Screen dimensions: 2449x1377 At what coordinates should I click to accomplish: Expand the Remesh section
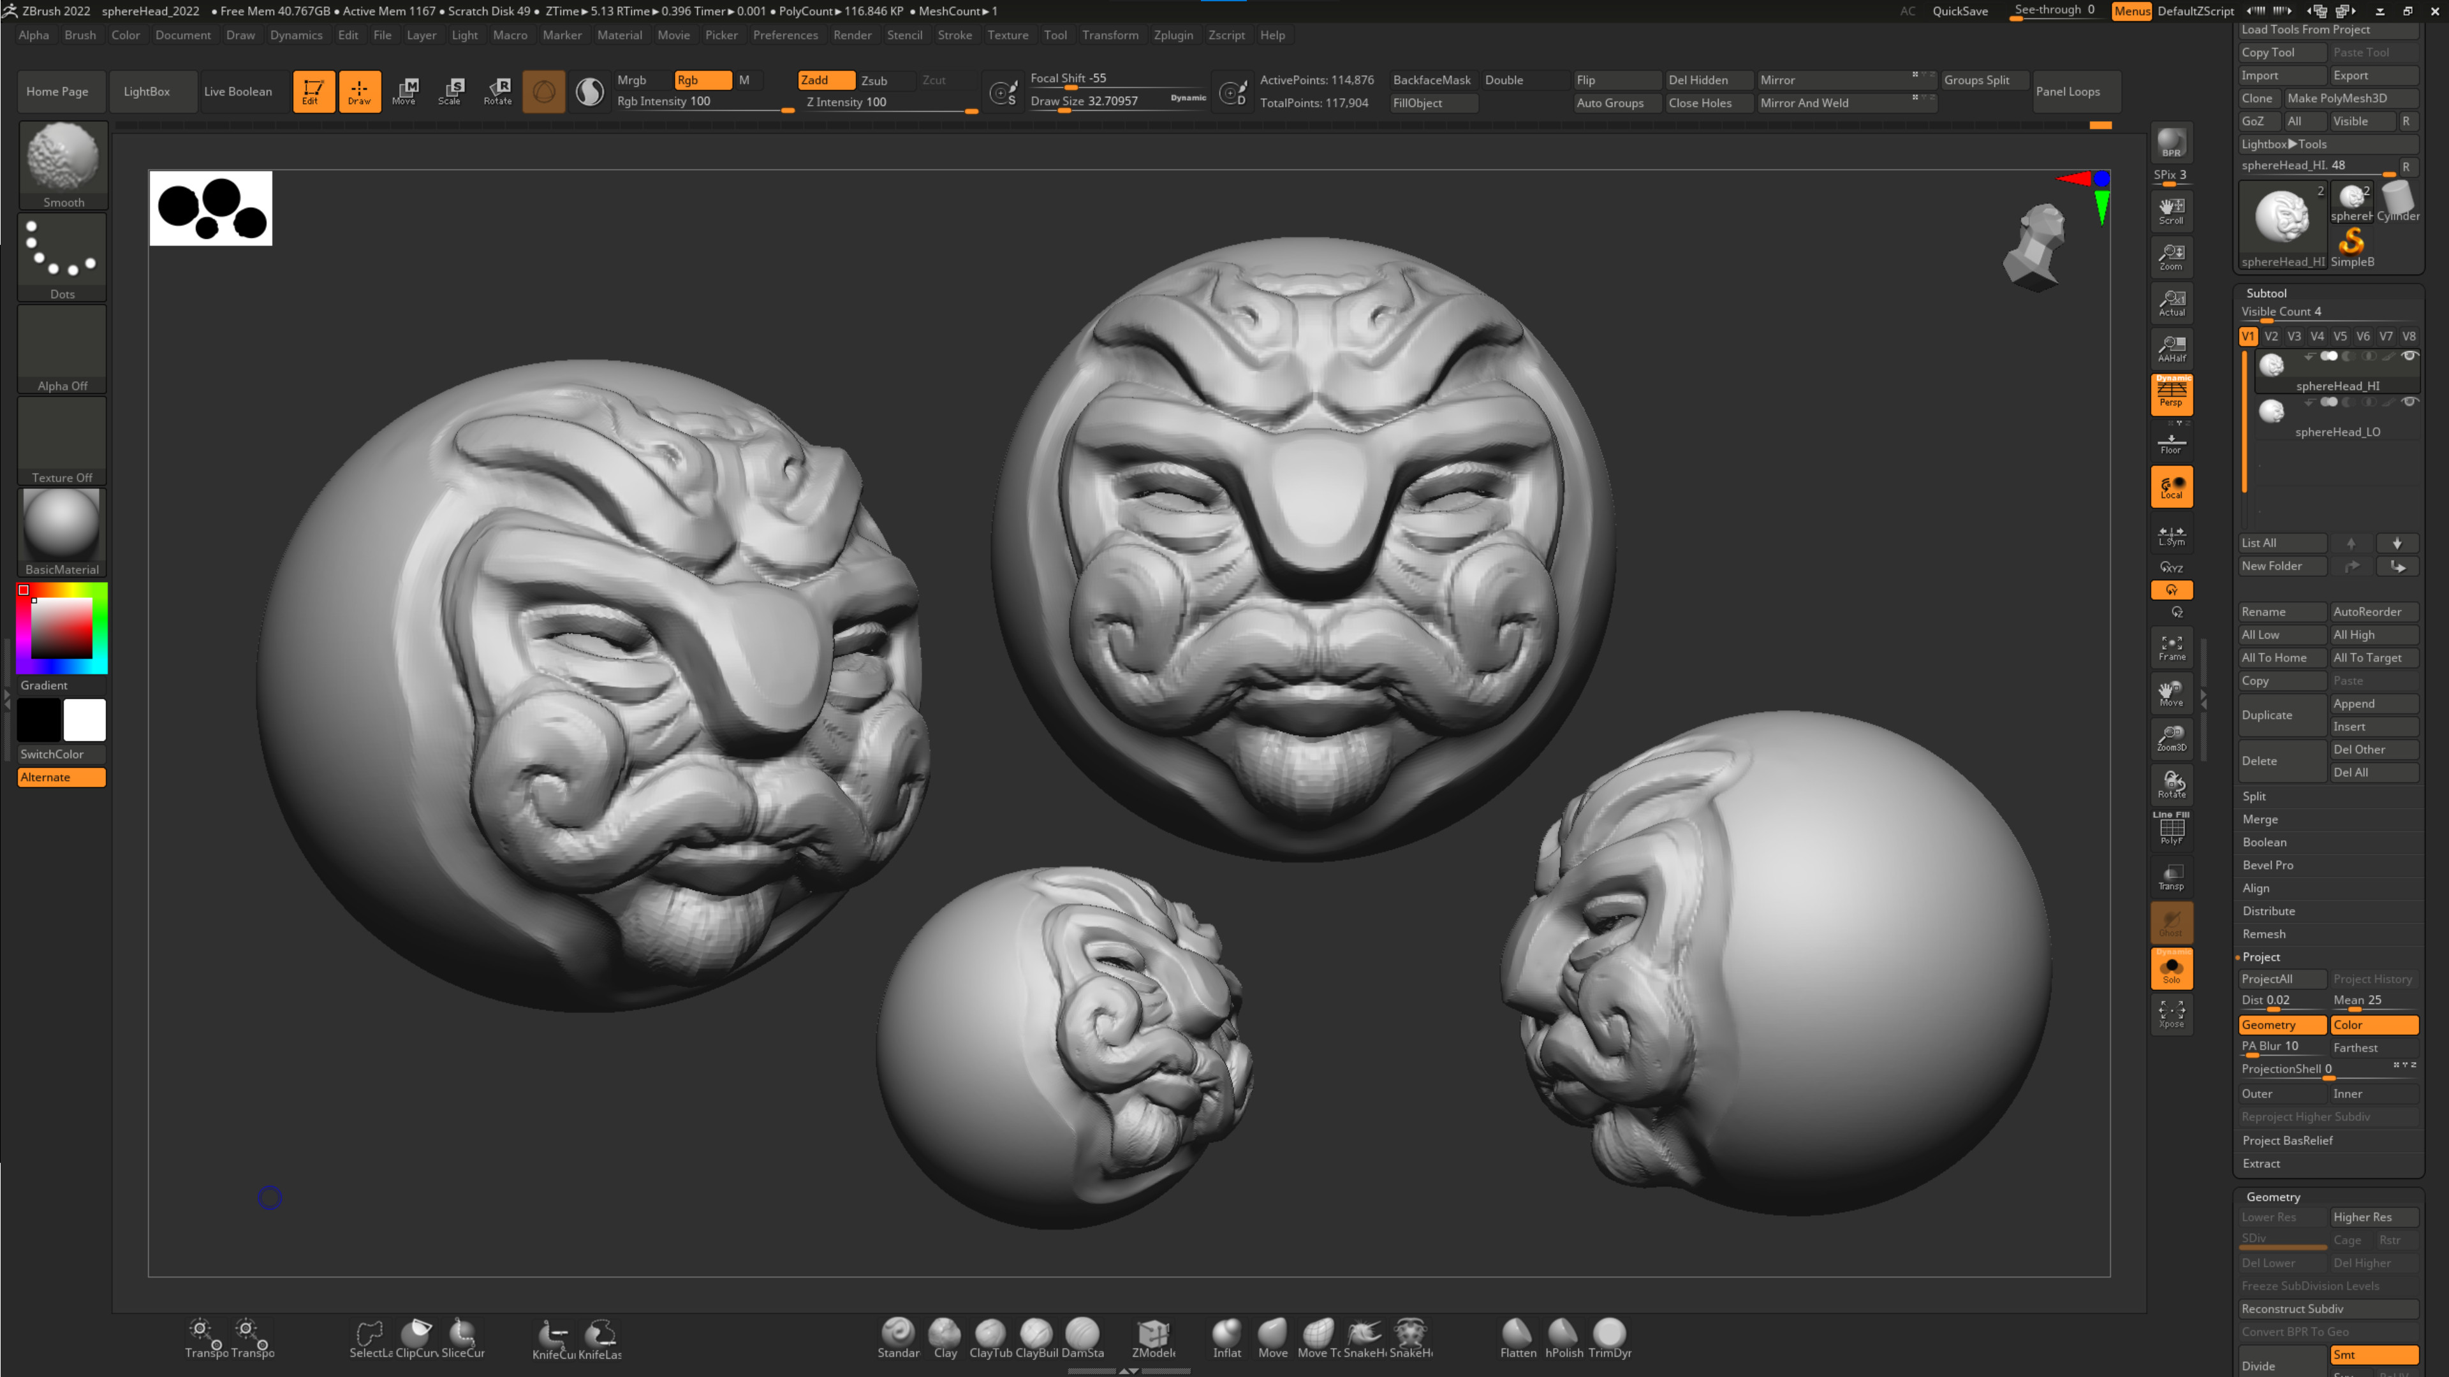2263,934
